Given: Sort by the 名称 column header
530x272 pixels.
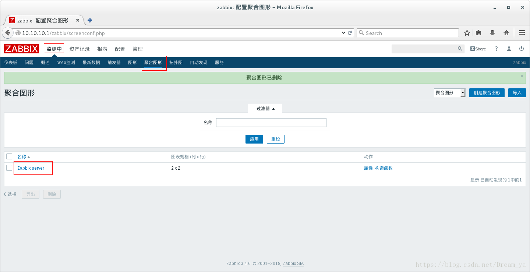Looking at the screenshot, I should tap(24, 157).
